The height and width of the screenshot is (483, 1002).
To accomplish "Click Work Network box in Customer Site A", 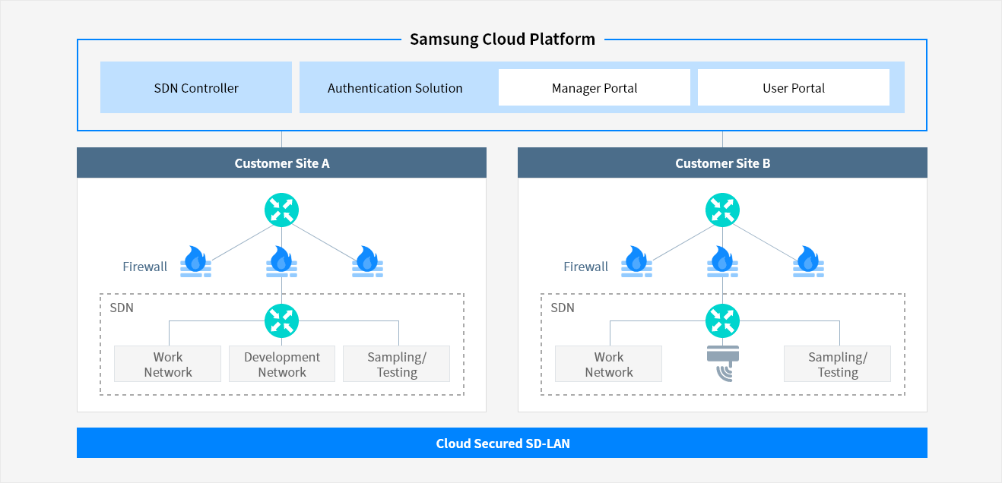I will (x=168, y=364).
